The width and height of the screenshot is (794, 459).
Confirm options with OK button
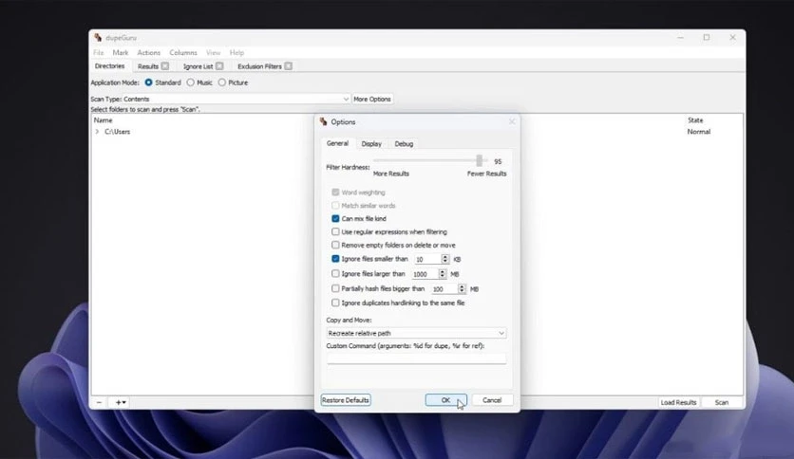point(445,400)
